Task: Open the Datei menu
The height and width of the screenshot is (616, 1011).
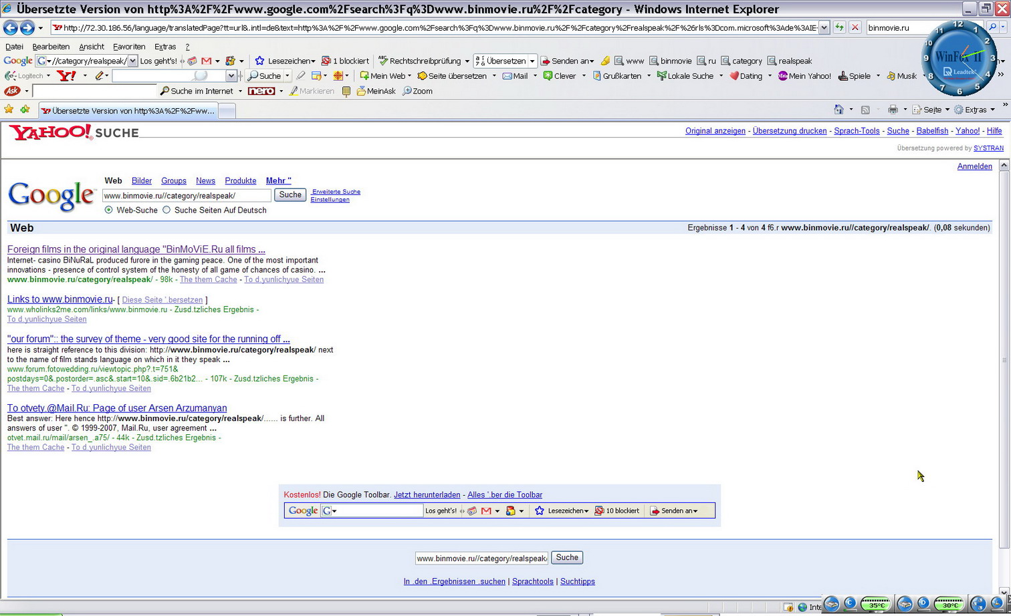Action: coord(14,47)
